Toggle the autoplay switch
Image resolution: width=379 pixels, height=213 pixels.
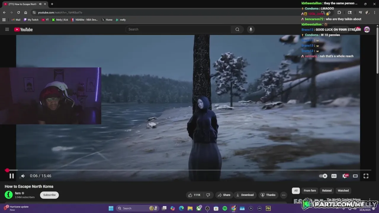pos(323,176)
